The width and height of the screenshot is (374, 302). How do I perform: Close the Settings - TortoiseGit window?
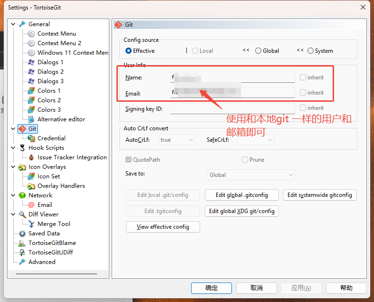(363, 8)
